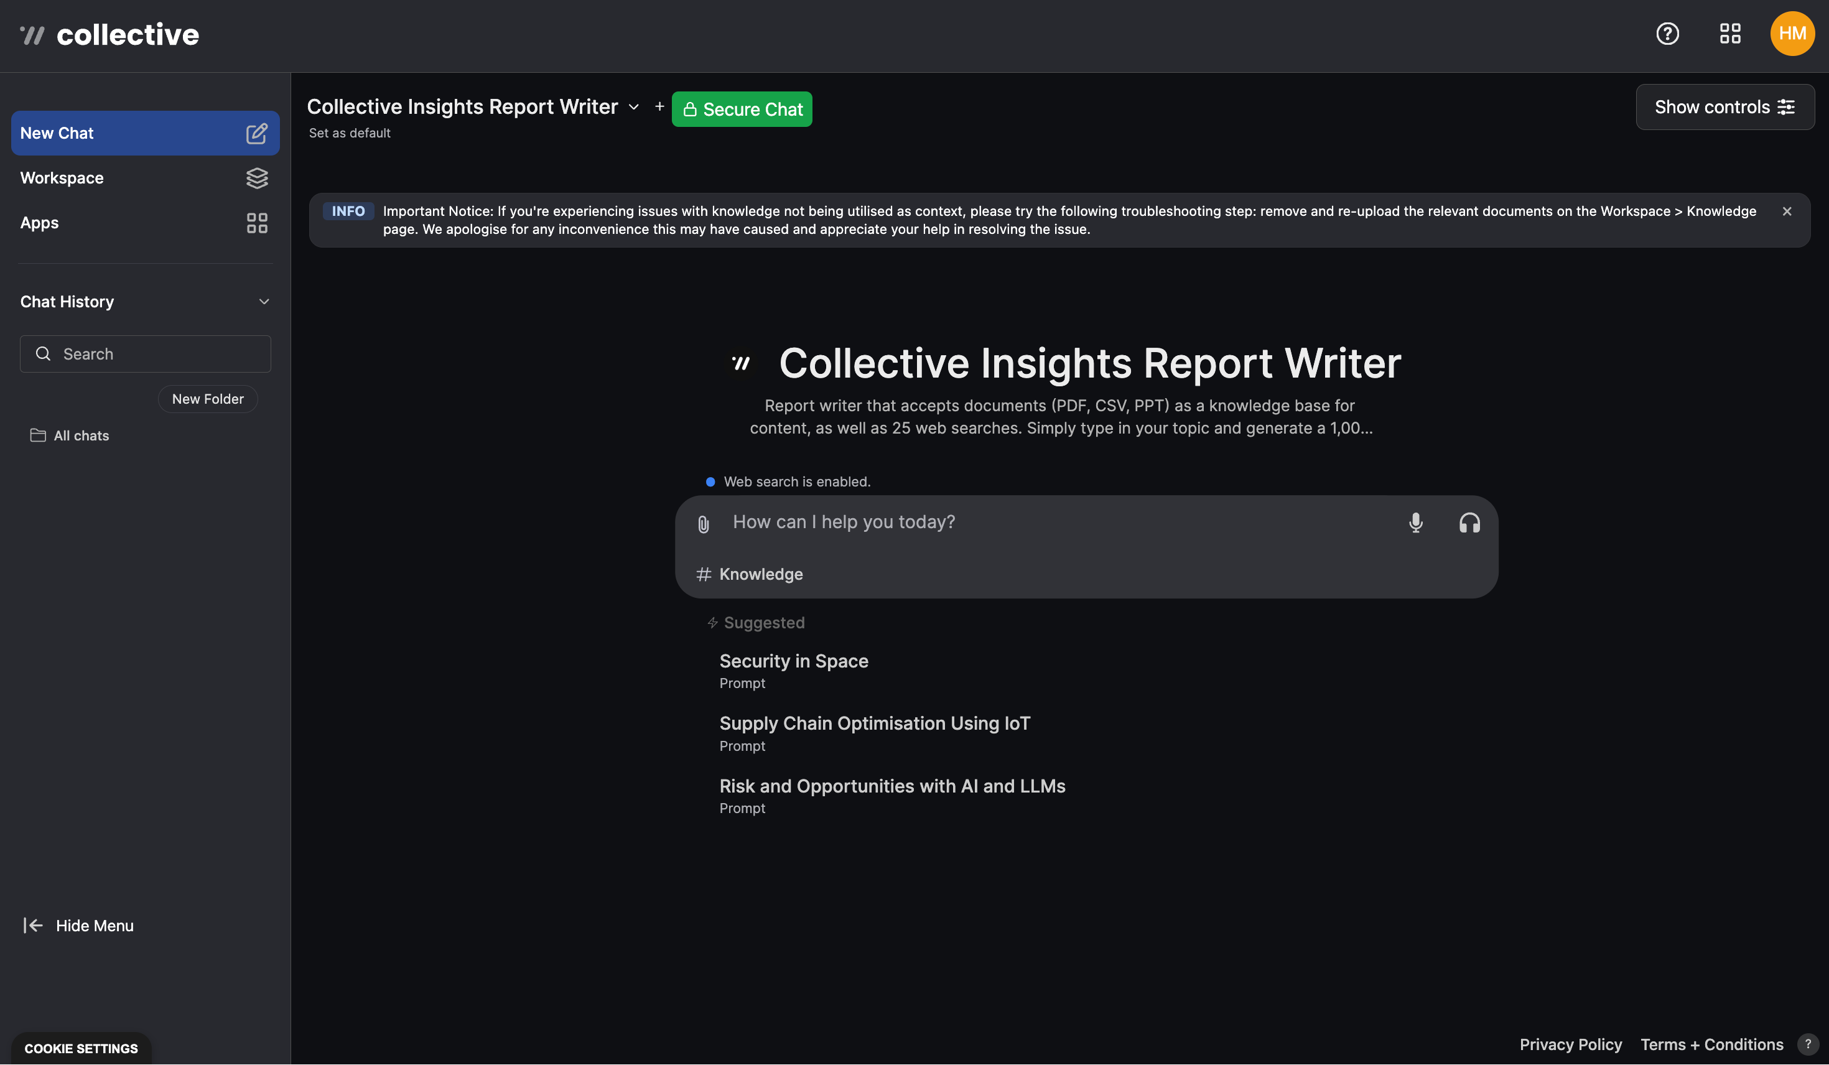Click the model logo beside the Report Writer title

[741, 363]
